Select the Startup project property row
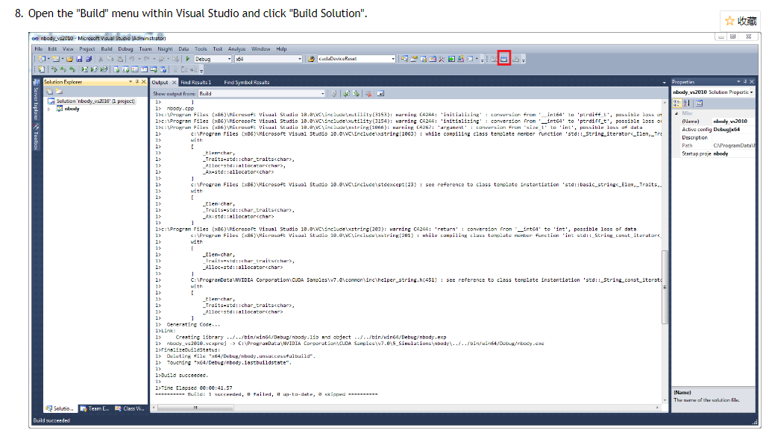766x436 pixels. coord(713,154)
